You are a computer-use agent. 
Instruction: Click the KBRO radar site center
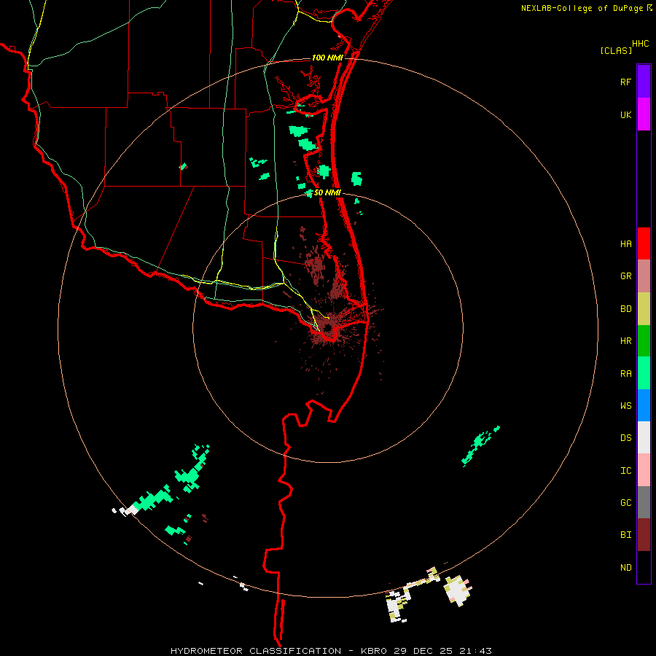point(327,327)
